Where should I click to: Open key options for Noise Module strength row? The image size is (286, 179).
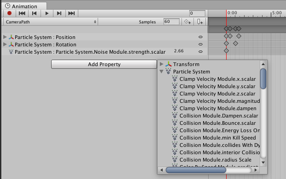click(200, 51)
